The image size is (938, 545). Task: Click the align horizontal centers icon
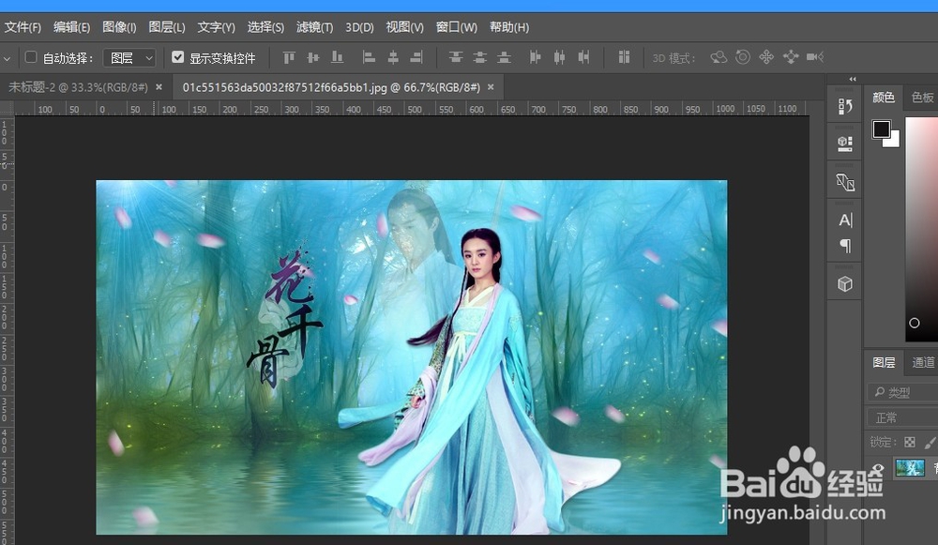click(395, 57)
